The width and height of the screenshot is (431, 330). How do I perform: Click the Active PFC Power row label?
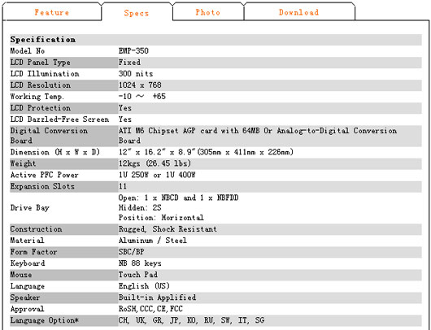pyautogui.click(x=44, y=175)
